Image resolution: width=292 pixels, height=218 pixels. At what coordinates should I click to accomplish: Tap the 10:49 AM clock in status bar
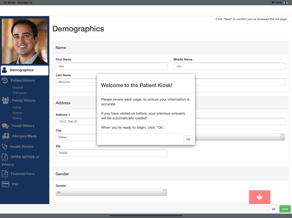tap(9, 3)
